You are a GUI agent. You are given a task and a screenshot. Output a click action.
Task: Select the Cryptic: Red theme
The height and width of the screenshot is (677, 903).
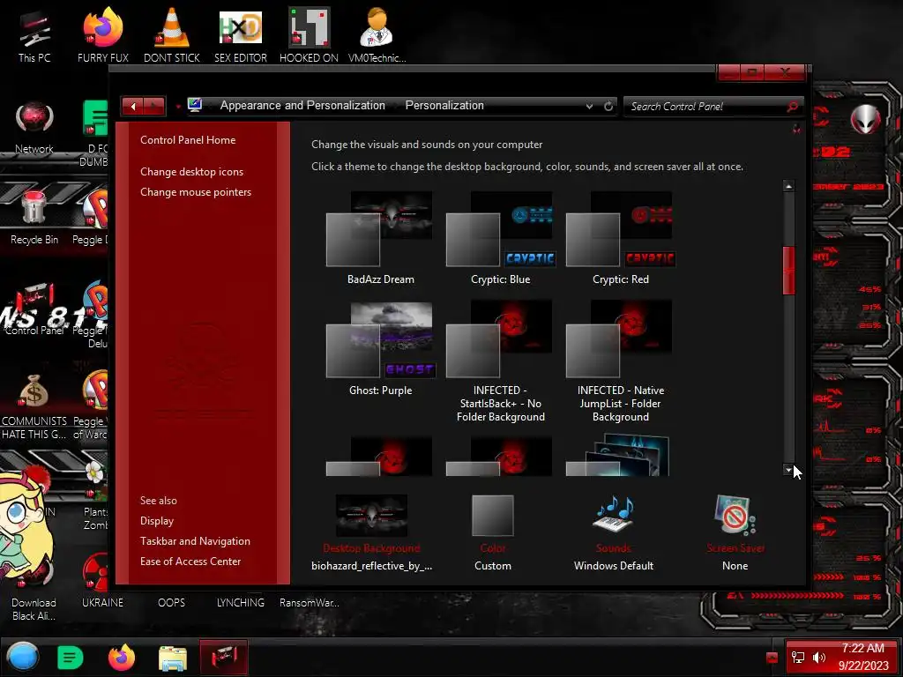tap(620, 238)
